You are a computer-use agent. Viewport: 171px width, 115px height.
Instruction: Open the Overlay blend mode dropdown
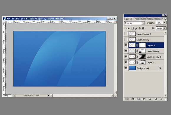pos(143,23)
